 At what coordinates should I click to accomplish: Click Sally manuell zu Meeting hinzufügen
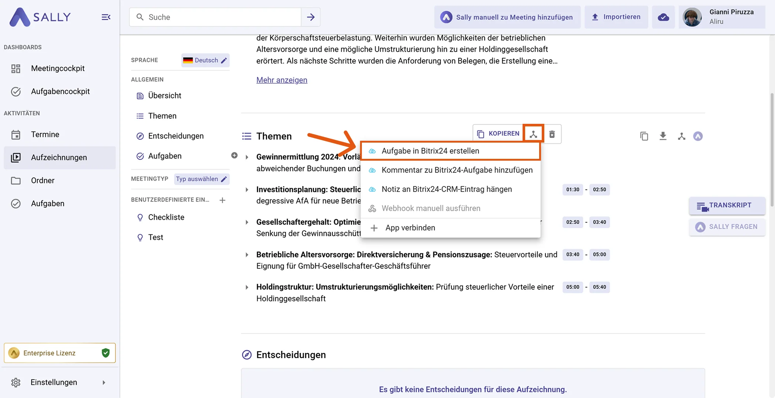tap(507, 17)
